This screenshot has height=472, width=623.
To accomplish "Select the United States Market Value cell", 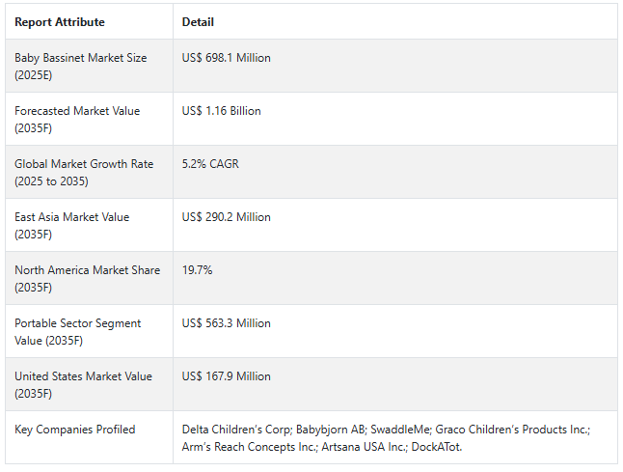I will click(x=89, y=384).
